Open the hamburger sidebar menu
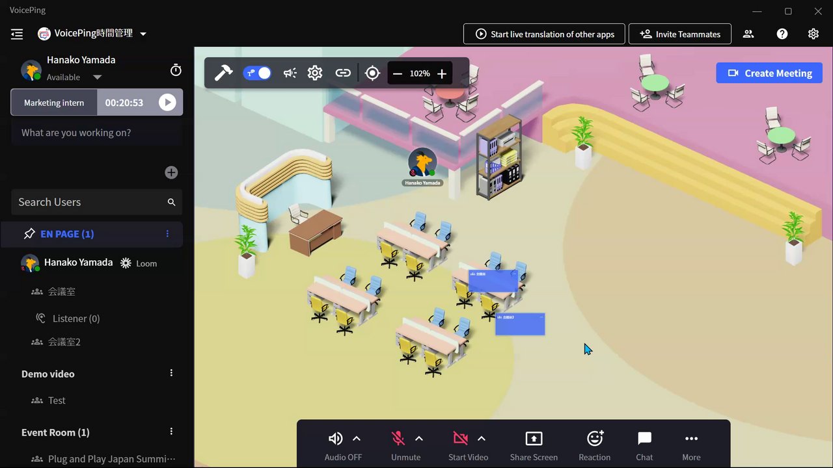Image resolution: width=833 pixels, height=468 pixels. tap(17, 34)
